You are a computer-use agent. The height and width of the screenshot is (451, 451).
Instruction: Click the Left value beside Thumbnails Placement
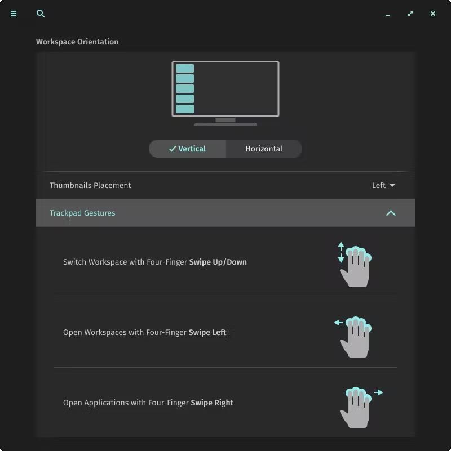pyautogui.click(x=378, y=185)
